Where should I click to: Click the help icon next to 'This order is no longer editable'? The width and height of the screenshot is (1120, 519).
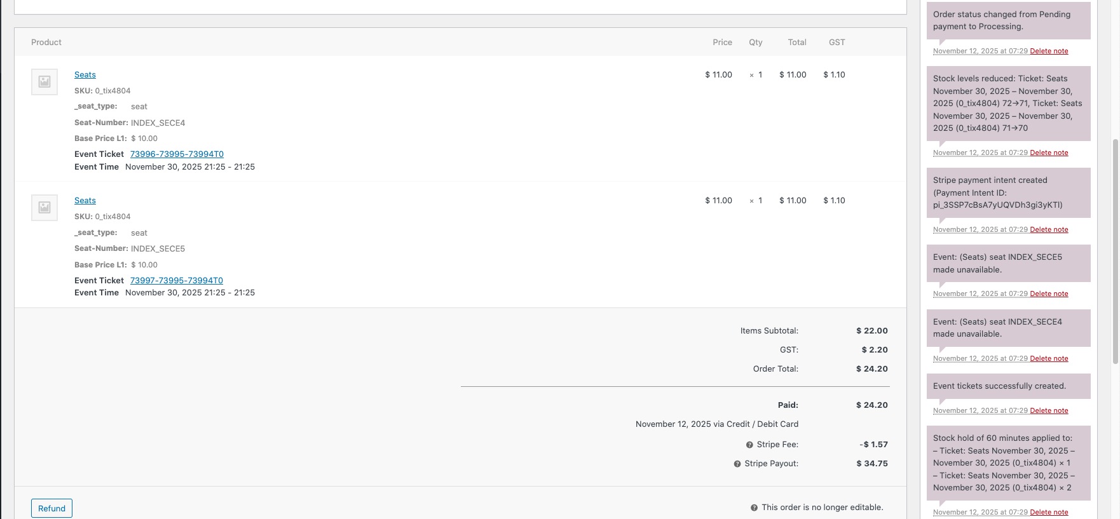click(754, 508)
